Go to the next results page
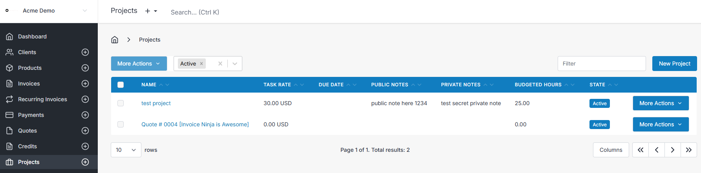Screen dimensions: 701x173 672,150
